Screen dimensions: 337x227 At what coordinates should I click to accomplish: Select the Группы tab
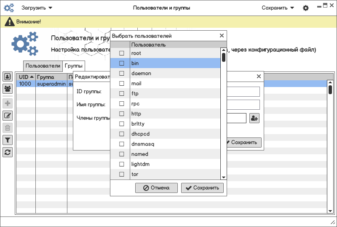(74, 66)
